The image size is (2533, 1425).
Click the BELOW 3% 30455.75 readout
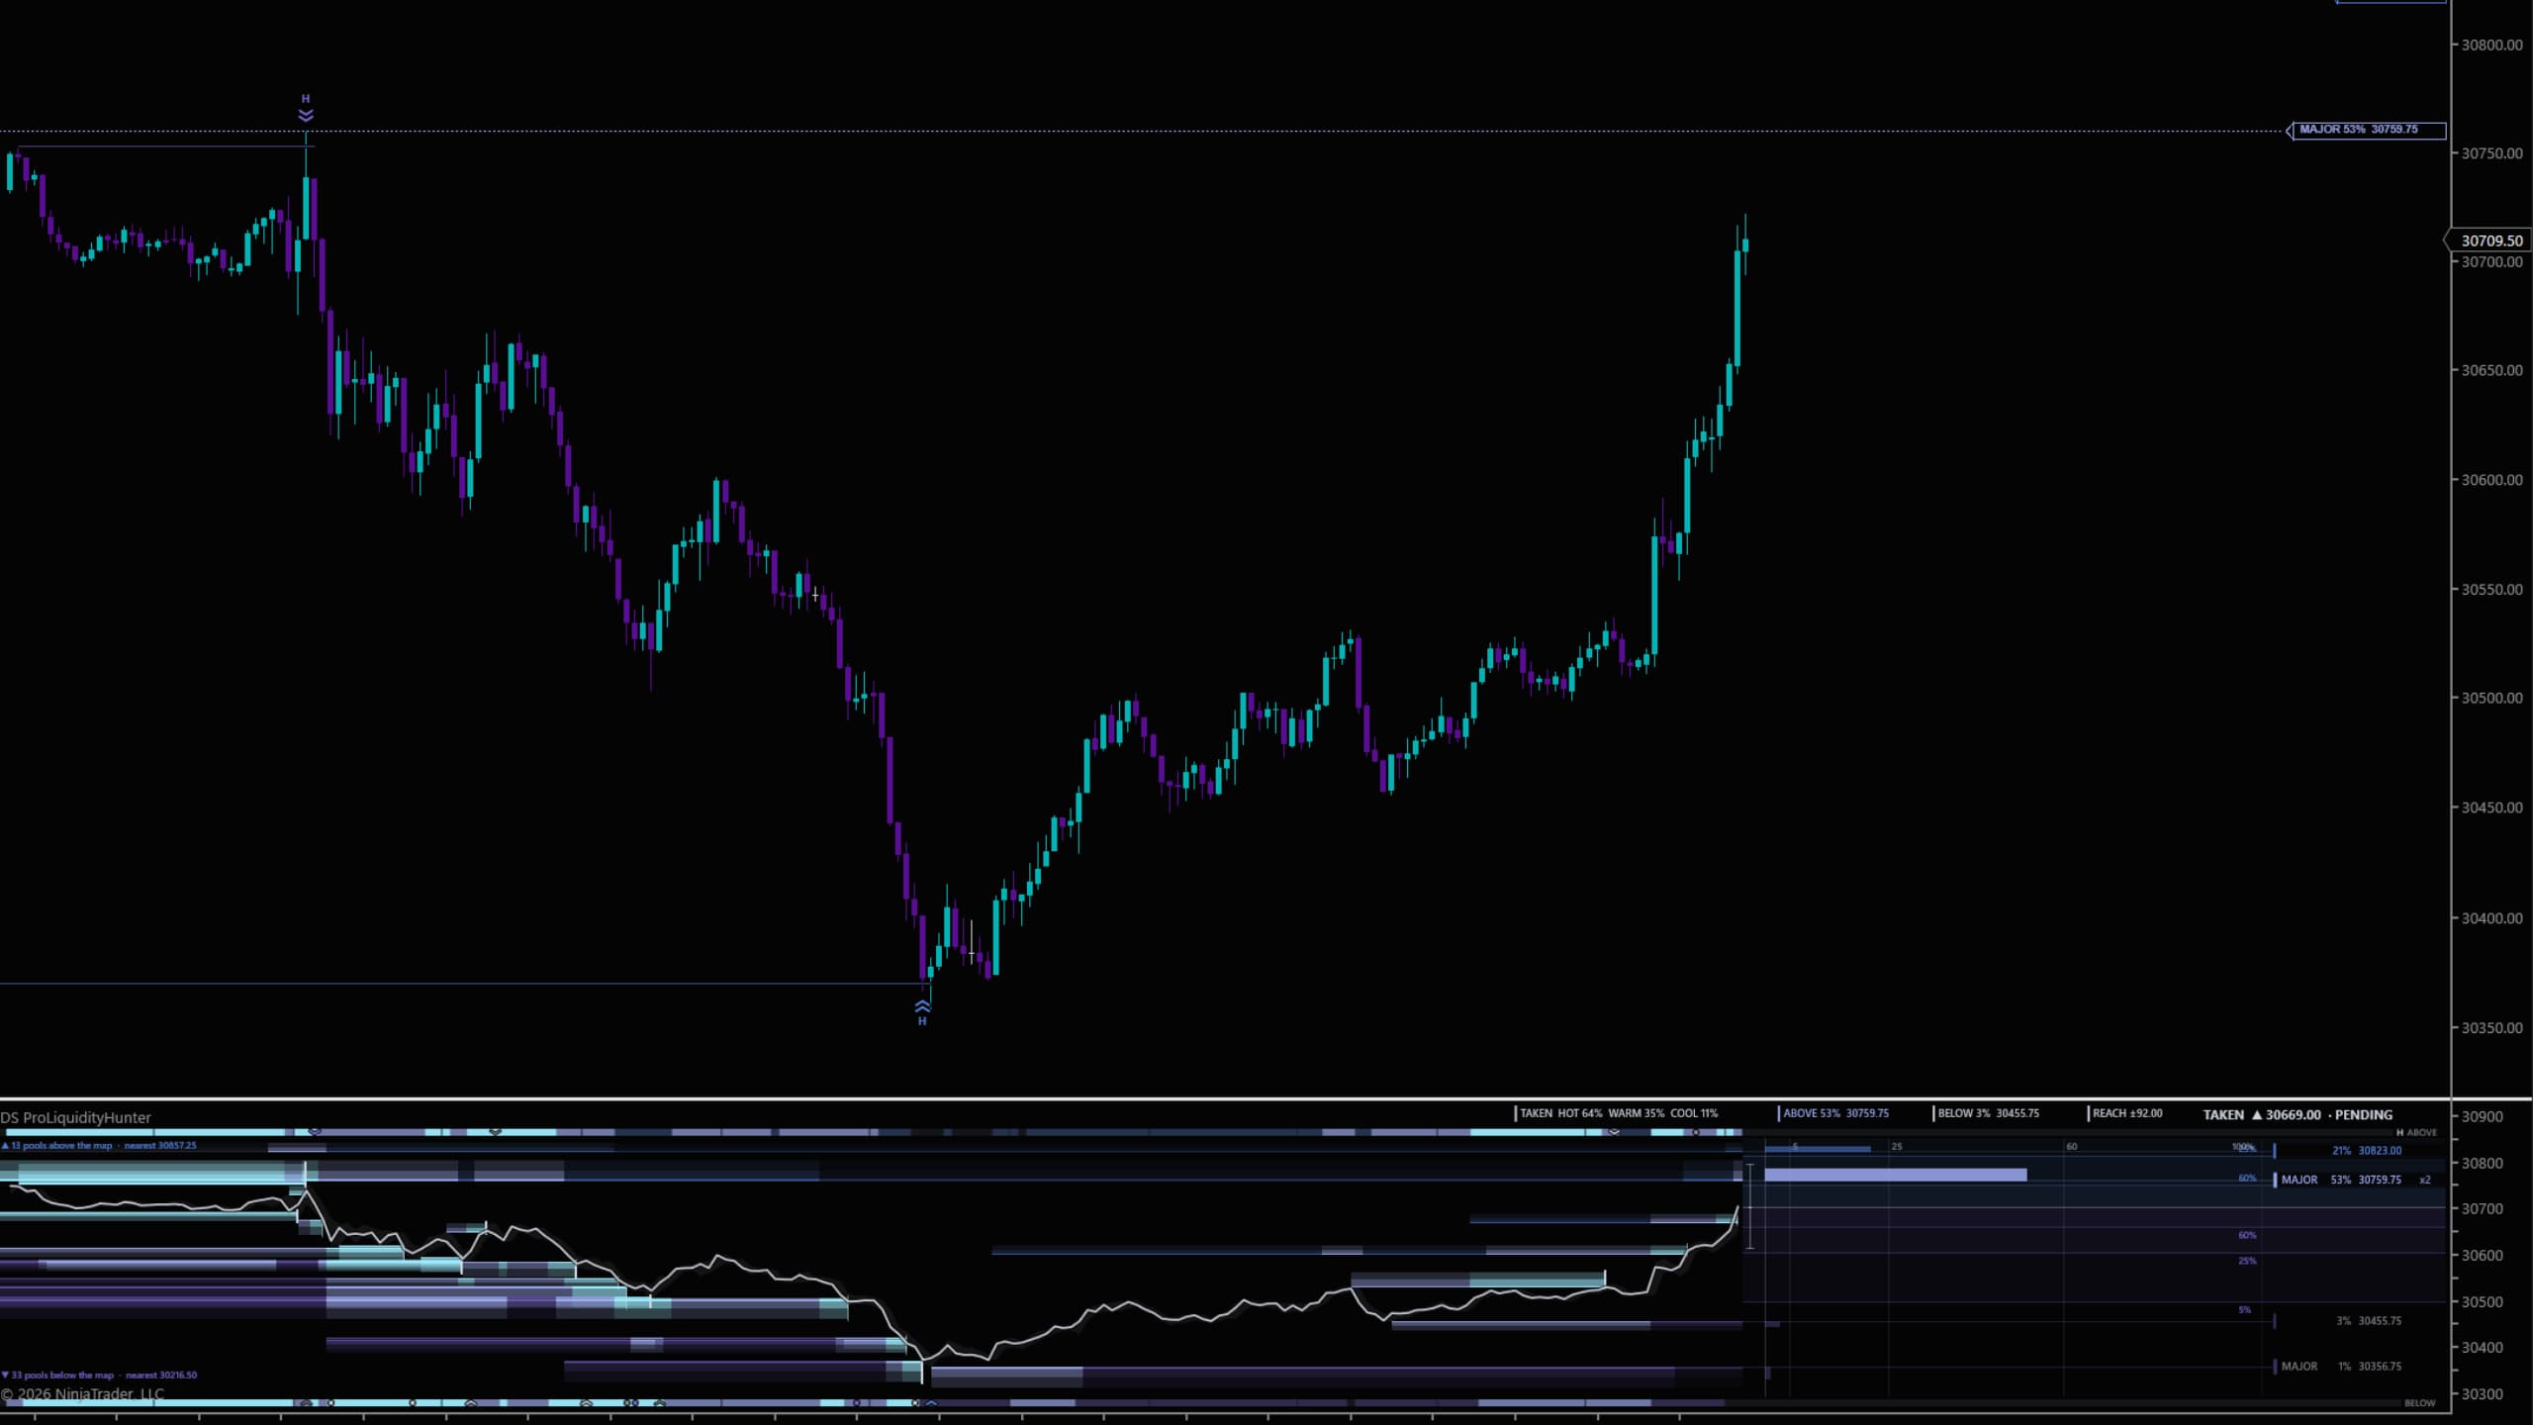click(x=1986, y=1113)
